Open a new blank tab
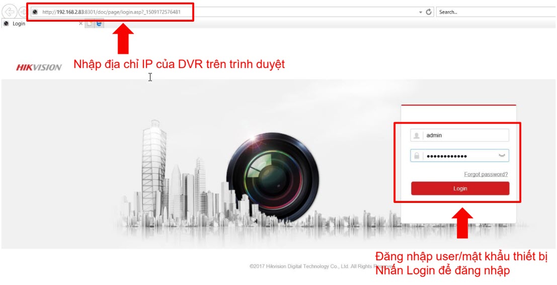This screenshot has height=285, width=557. pyautogui.click(x=90, y=24)
